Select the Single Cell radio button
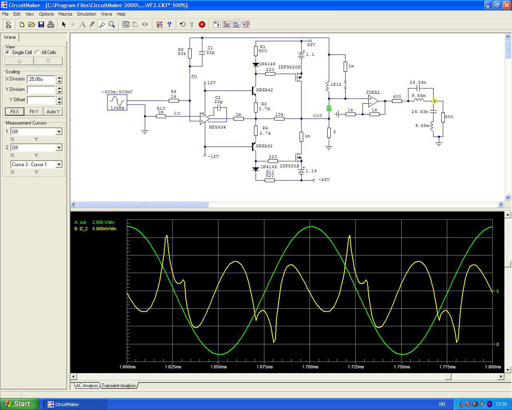Viewport: 512px width, 410px height. (x=8, y=52)
